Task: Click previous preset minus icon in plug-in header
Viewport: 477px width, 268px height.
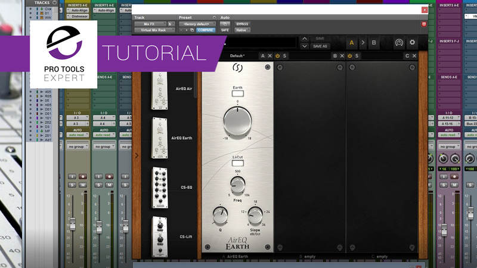Action: (x=181, y=30)
